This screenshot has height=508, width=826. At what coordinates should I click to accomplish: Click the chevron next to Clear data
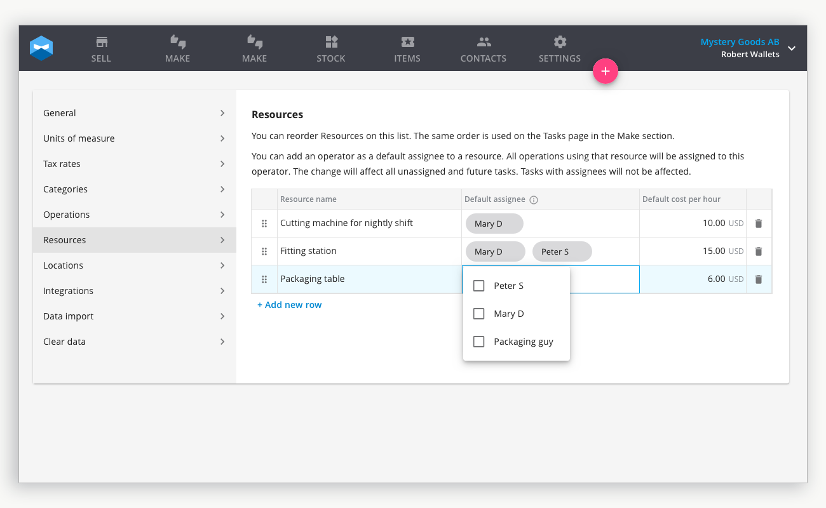click(222, 342)
